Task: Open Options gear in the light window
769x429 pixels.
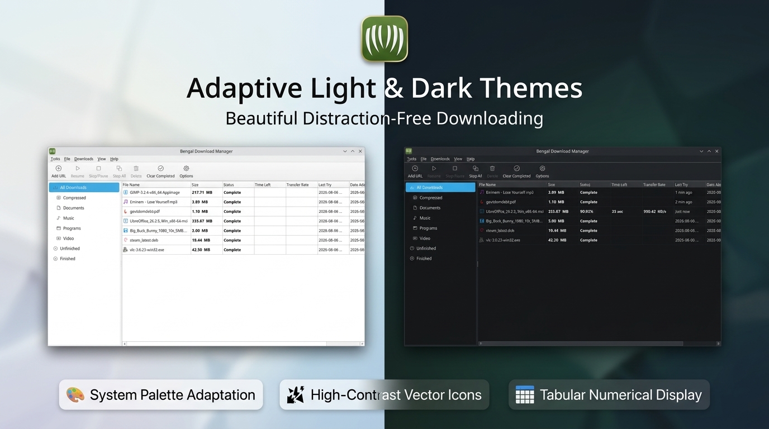Action: (186, 171)
